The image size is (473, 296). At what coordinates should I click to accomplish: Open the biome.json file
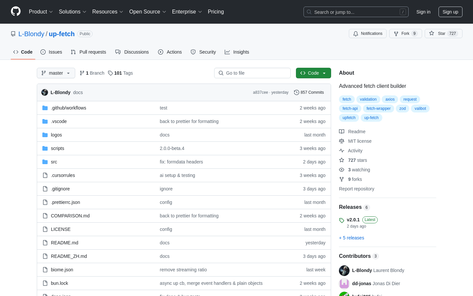coord(62,270)
